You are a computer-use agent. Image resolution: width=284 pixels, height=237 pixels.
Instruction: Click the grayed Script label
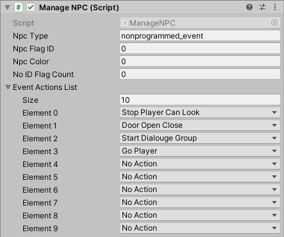[x=24, y=23]
